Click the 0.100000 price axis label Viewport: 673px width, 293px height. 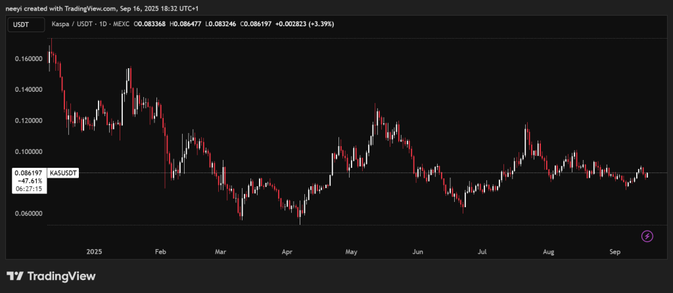[x=28, y=151]
